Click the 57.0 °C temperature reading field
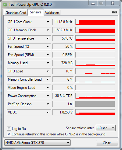Viewport: 122px width, 150px height. pyautogui.click(x=63, y=38)
